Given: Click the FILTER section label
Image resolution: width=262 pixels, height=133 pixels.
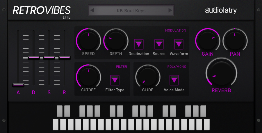Looking at the screenshot, I should point(122,67).
